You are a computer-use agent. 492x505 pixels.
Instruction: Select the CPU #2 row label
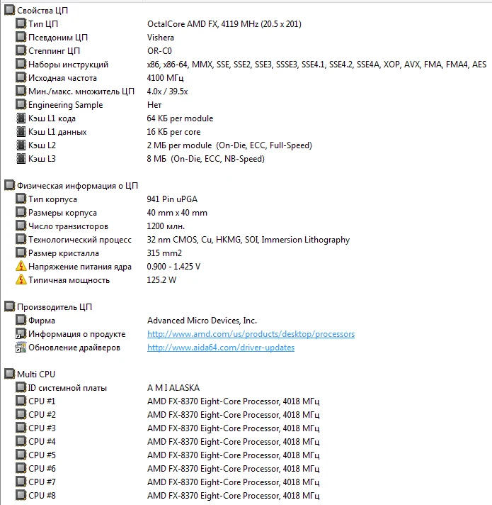pyautogui.click(x=42, y=415)
